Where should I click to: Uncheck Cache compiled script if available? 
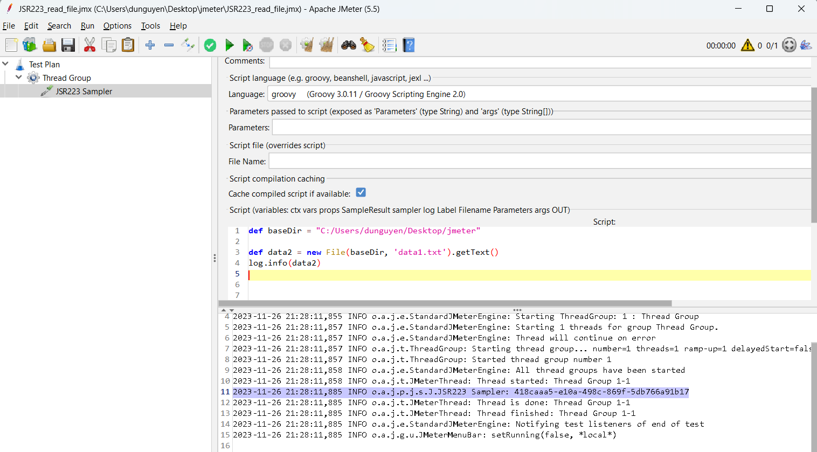tap(361, 193)
